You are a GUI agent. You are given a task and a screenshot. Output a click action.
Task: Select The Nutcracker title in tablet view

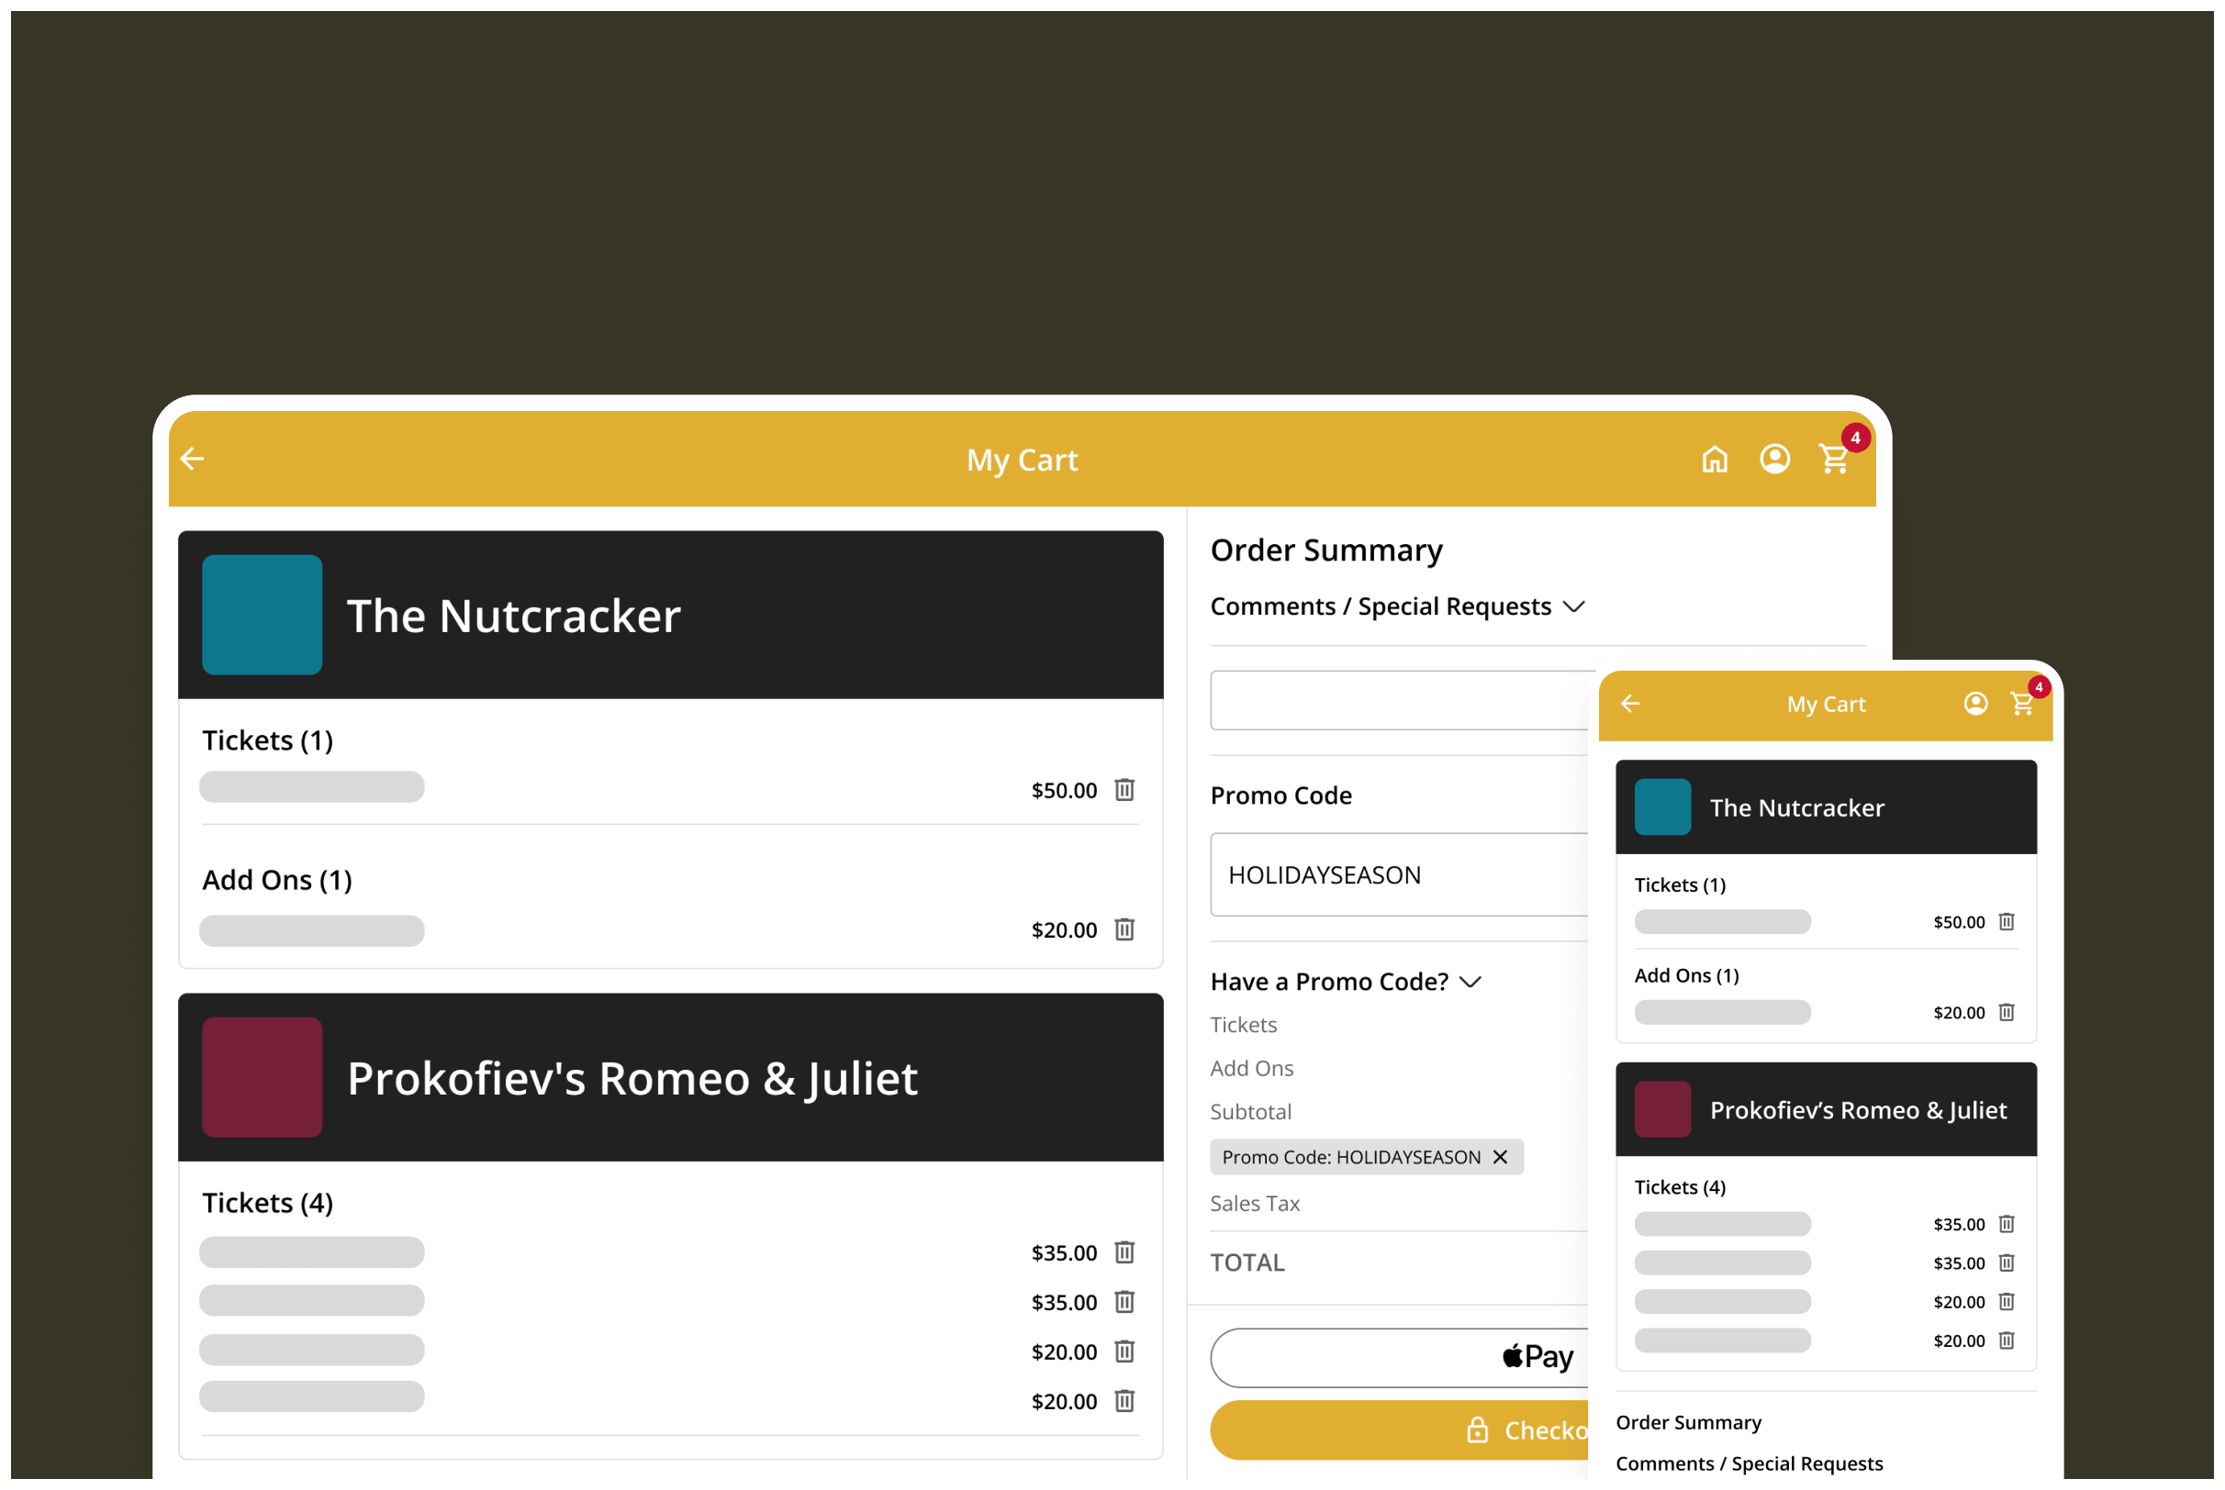pos(513,616)
